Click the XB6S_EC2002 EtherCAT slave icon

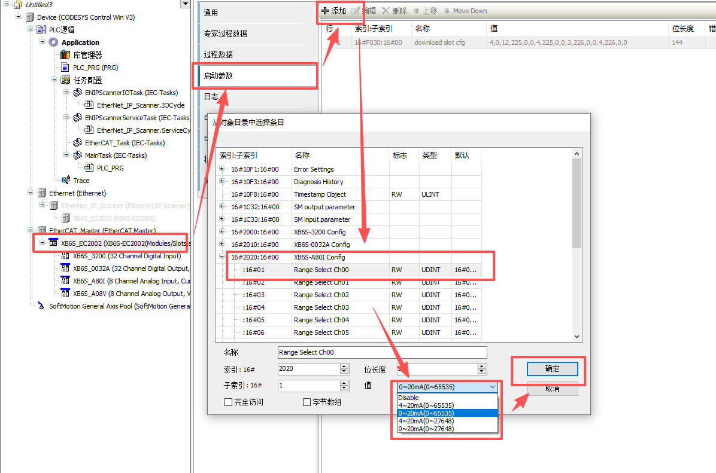(x=53, y=243)
